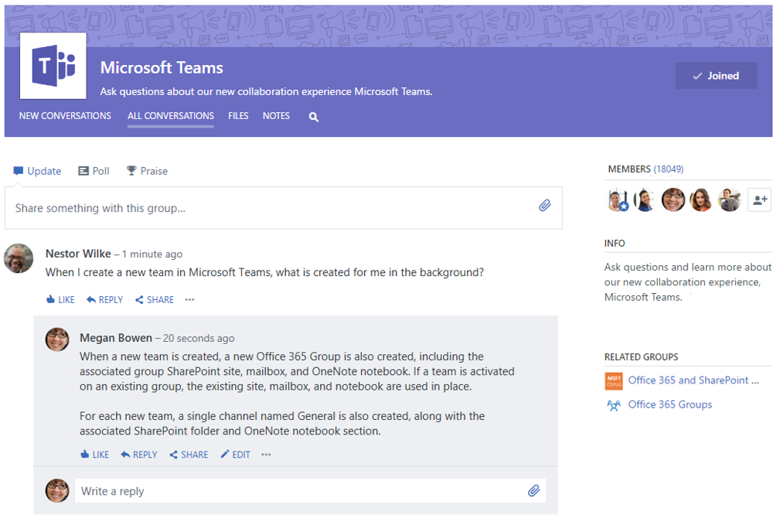Image resolution: width=777 pixels, height=525 pixels.
Task: Click the '1 minute ago' timestamp
Action: (x=152, y=254)
